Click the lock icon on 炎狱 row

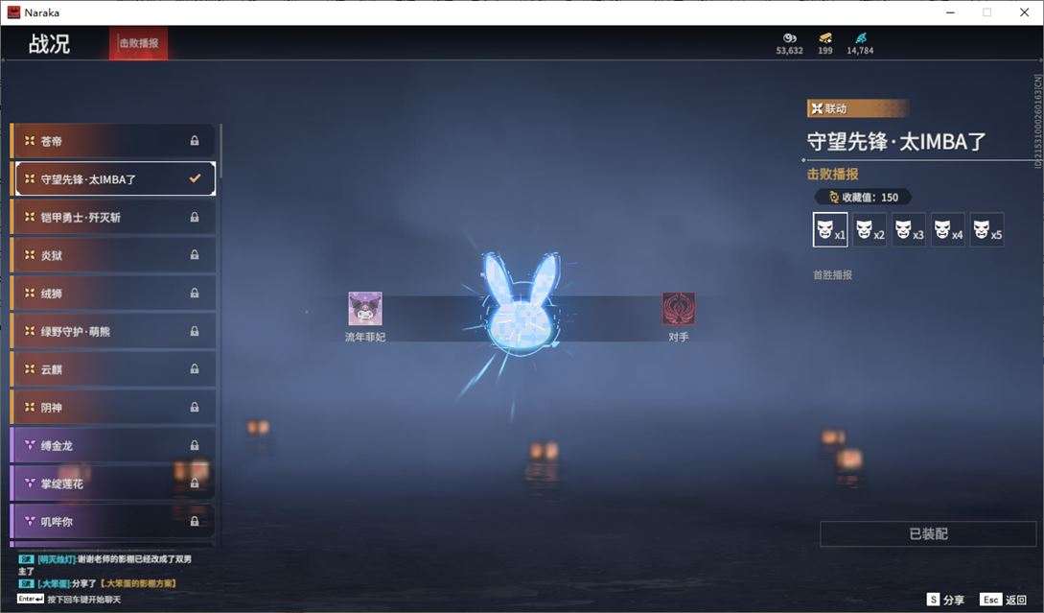(x=195, y=254)
